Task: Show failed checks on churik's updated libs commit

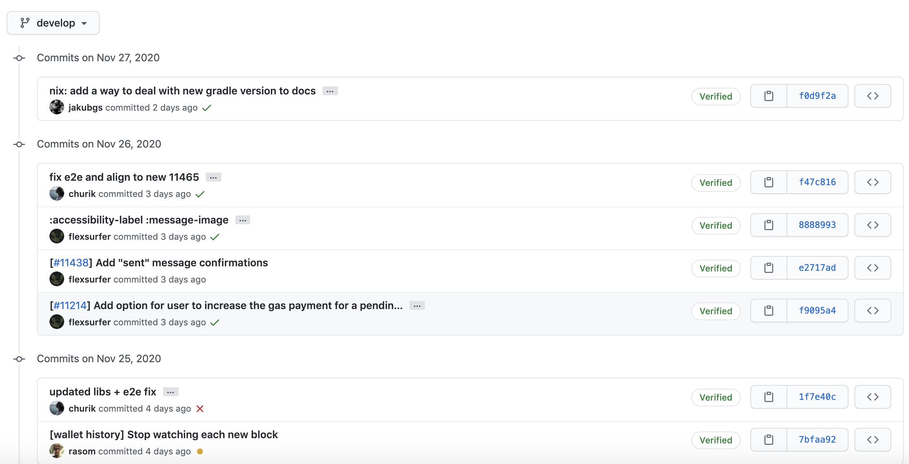Action: 200,409
